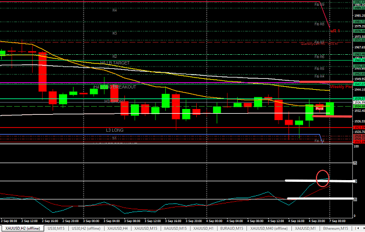
Task: Switch to the XAUUSD,H2 (offline) chart tab
Action: click(x=22, y=229)
